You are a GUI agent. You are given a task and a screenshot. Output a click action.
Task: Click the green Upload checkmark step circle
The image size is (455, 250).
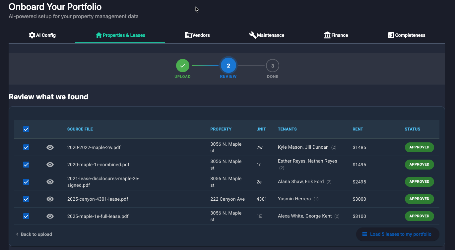point(182,66)
